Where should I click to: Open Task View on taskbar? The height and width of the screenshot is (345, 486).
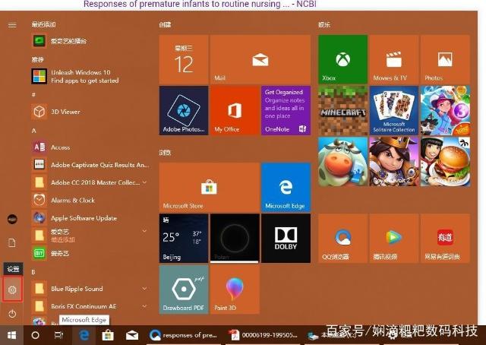coord(59,335)
